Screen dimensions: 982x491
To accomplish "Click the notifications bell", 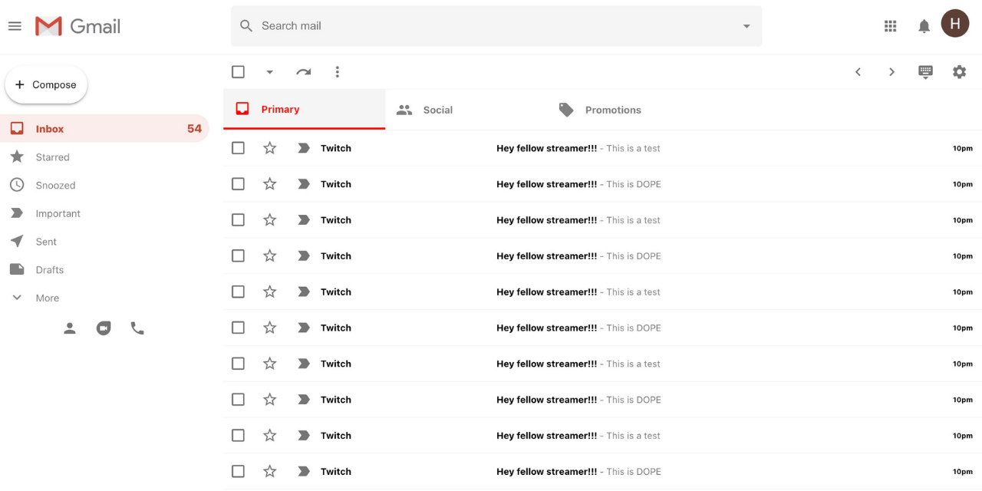I will (924, 25).
